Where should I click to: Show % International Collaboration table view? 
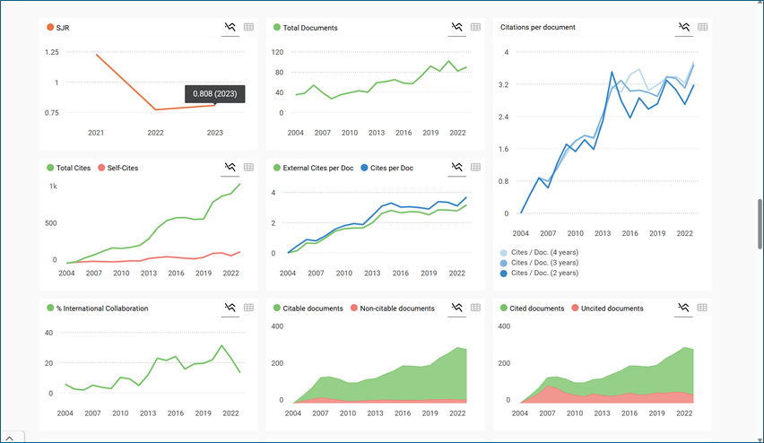click(x=249, y=308)
